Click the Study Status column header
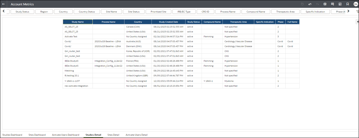The height and width of the screenshot is (138, 359). (x=194, y=22)
